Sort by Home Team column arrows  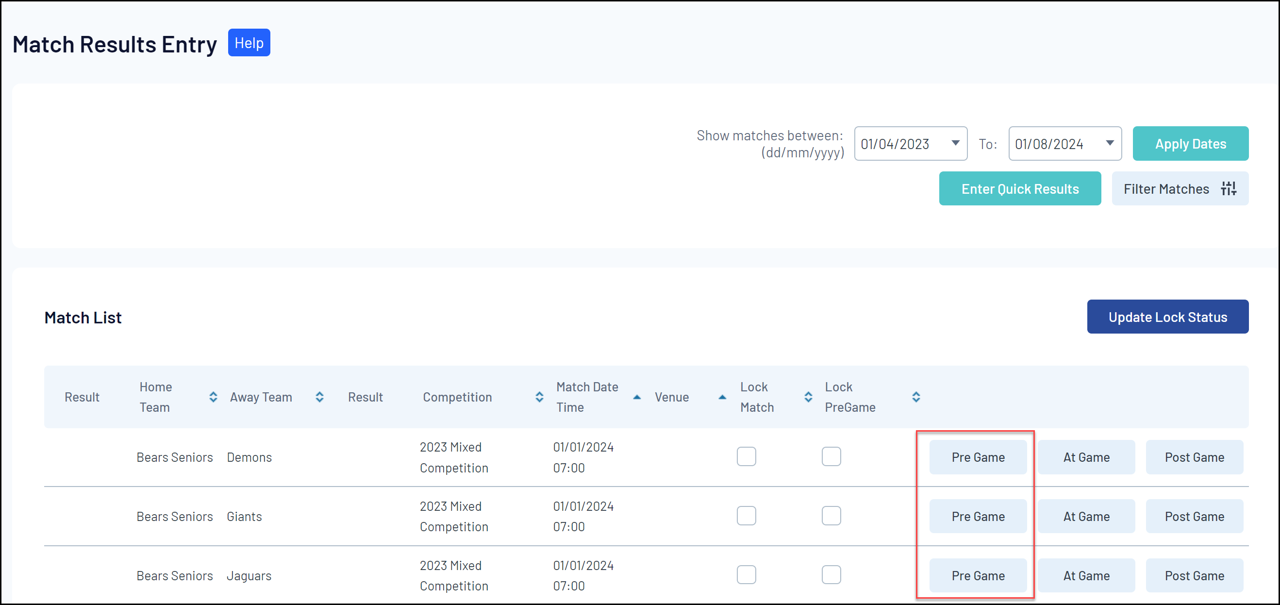coord(213,397)
